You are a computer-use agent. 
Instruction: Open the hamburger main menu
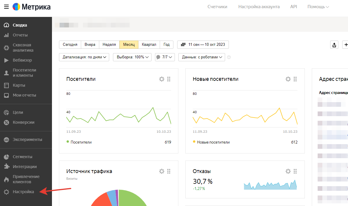[6, 7]
